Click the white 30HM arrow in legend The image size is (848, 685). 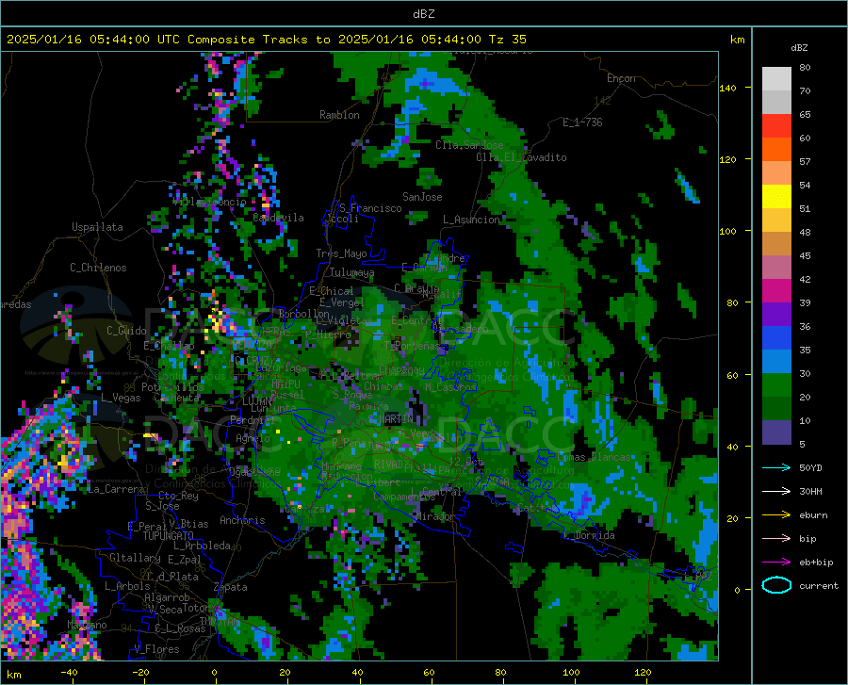coord(776,491)
